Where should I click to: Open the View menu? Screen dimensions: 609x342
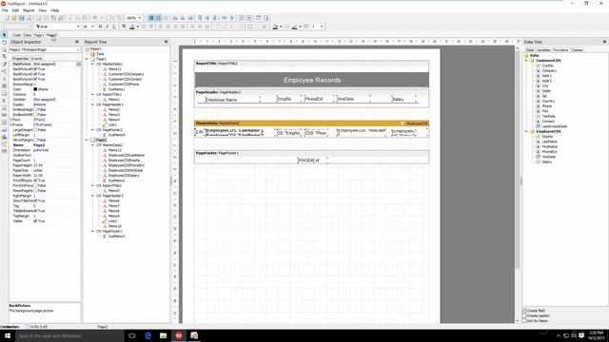coord(43,10)
